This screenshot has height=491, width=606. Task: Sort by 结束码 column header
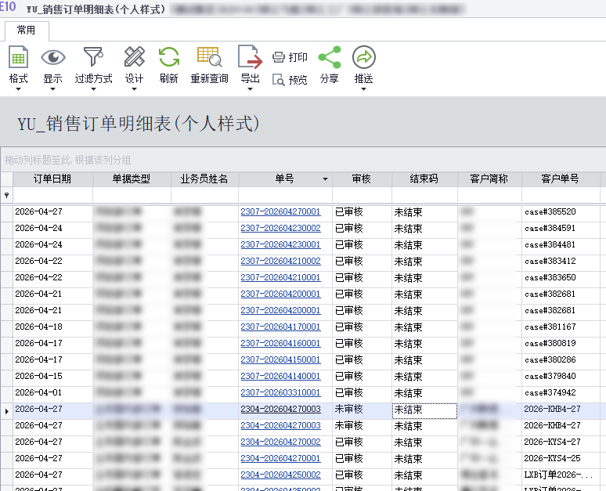[424, 179]
